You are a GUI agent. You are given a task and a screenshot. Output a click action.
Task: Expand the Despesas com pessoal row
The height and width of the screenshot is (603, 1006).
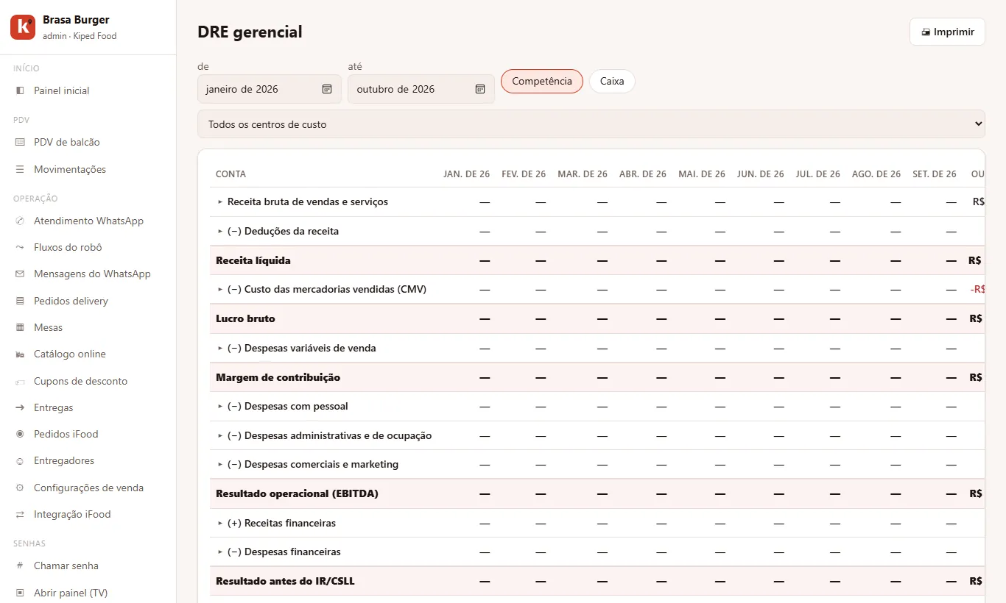tap(220, 406)
